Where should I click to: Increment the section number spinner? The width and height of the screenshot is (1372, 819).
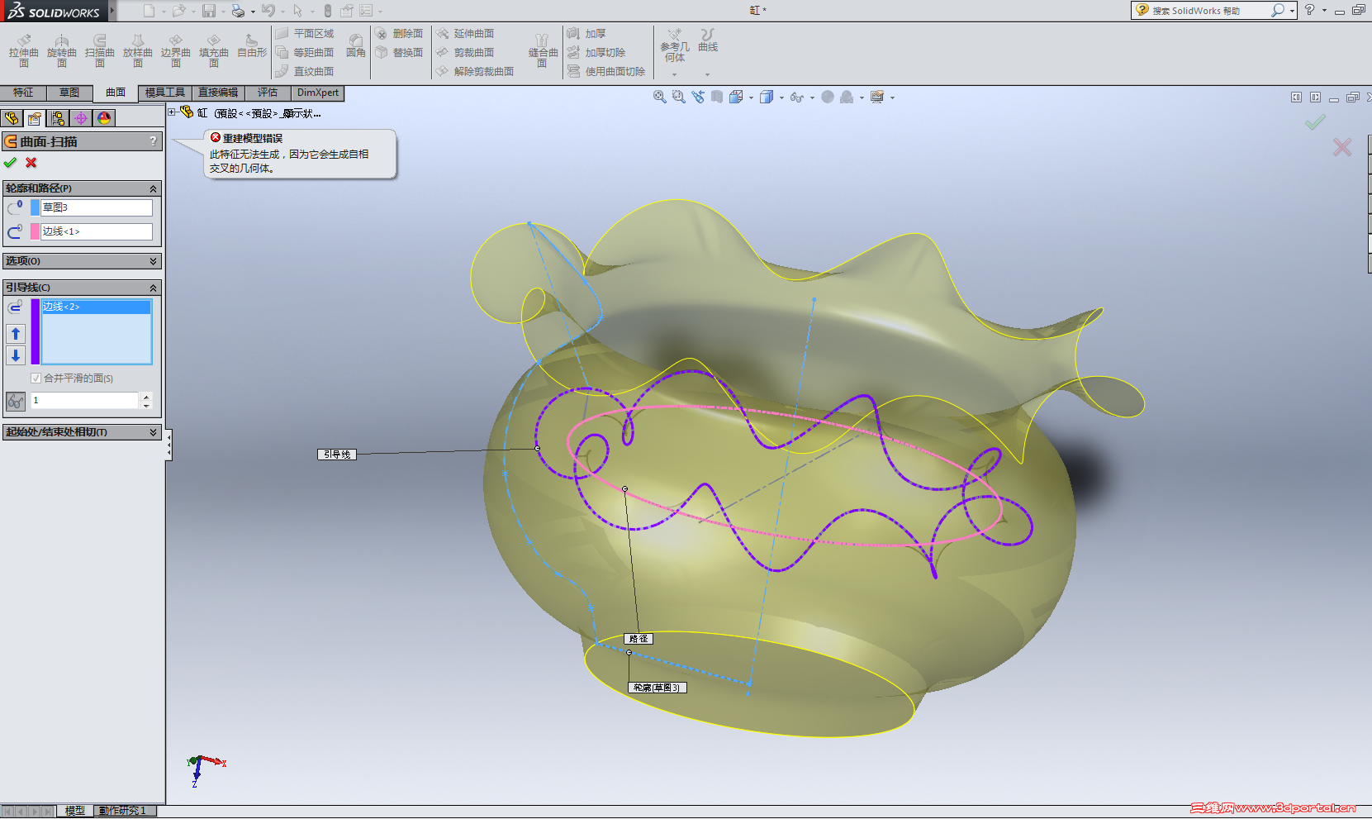146,397
